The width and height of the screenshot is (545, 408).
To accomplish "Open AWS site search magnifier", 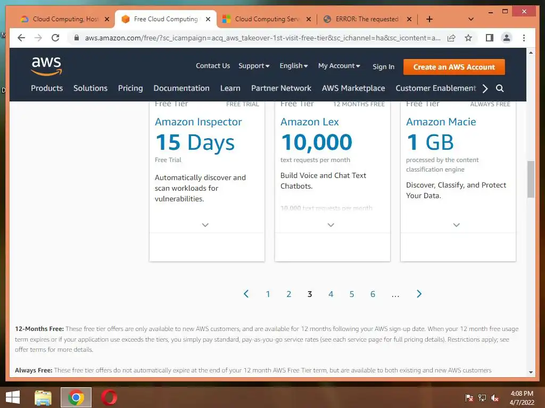I will click(x=499, y=88).
